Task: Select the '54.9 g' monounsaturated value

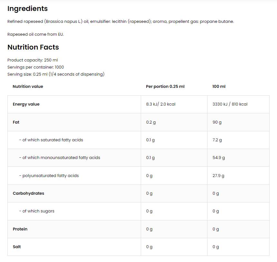Action: [219, 158]
